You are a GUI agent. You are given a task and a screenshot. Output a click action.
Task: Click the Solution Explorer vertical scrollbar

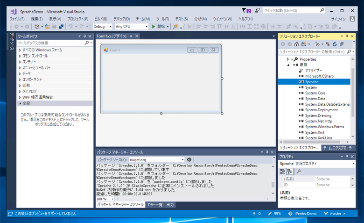(x=353, y=92)
